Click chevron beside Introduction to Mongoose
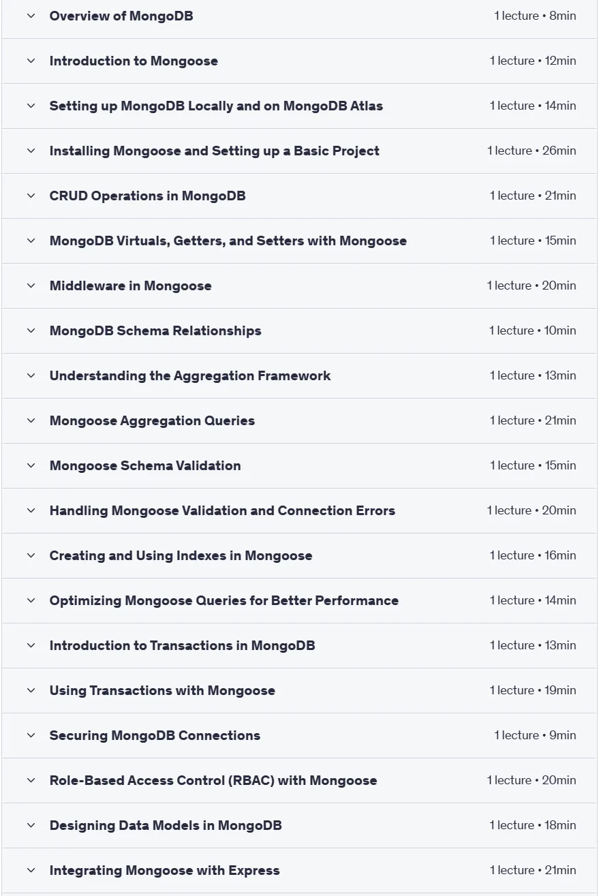 coord(31,61)
